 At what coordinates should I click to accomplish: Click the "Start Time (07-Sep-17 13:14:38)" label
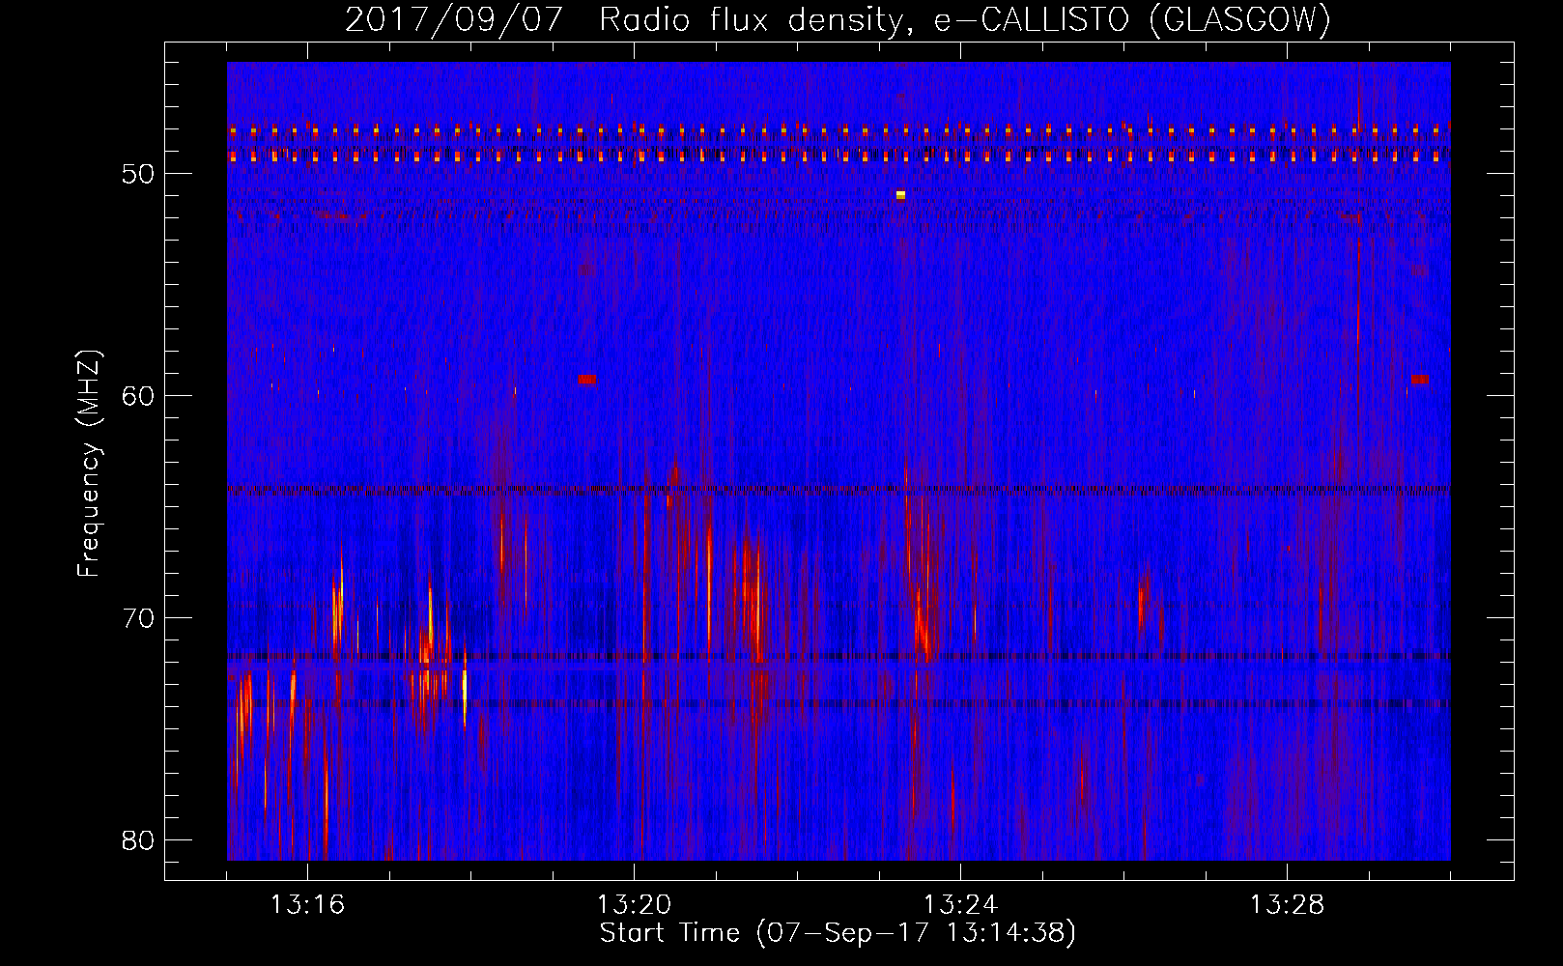pyautogui.click(x=838, y=933)
